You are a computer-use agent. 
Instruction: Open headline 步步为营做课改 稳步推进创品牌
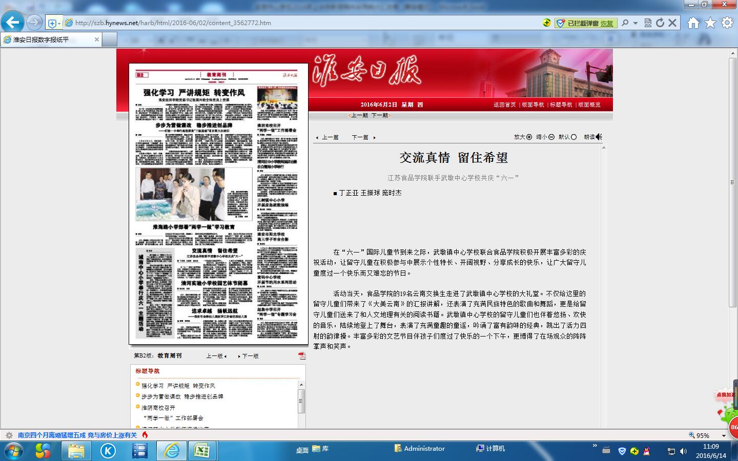pos(182,396)
